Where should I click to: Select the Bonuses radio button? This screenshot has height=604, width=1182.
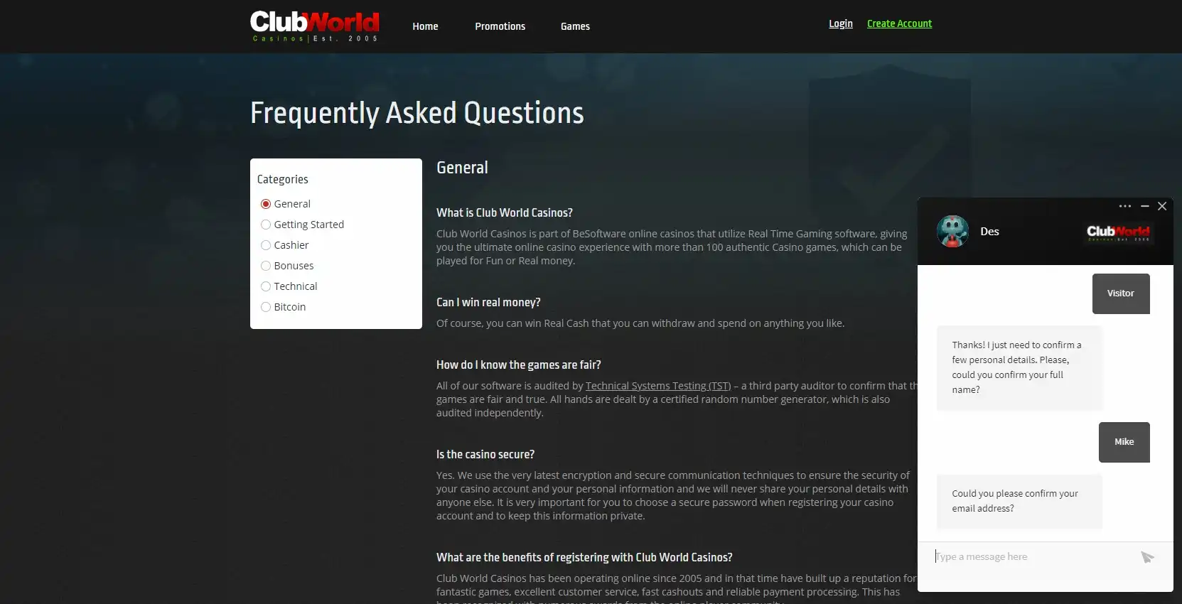click(x=266, y=266)
